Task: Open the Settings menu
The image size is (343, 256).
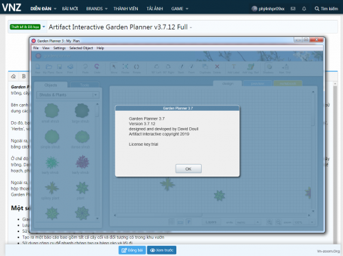Action: (x=59, y=48)
